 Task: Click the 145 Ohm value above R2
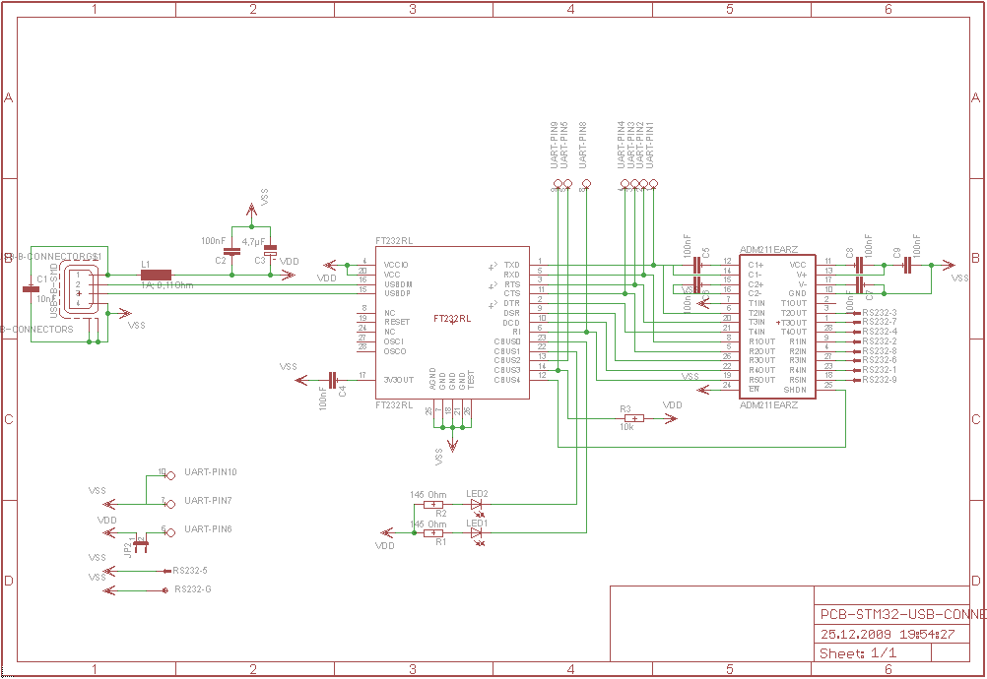pyautogui.click(x=428, y=495)
